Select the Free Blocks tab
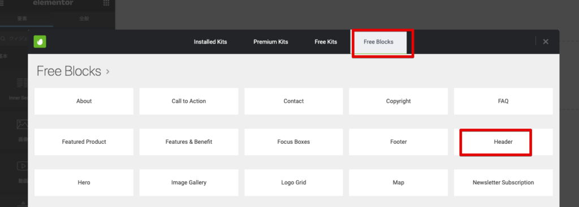579x207 pixels. pyautogui.click(x=378, y=42)
